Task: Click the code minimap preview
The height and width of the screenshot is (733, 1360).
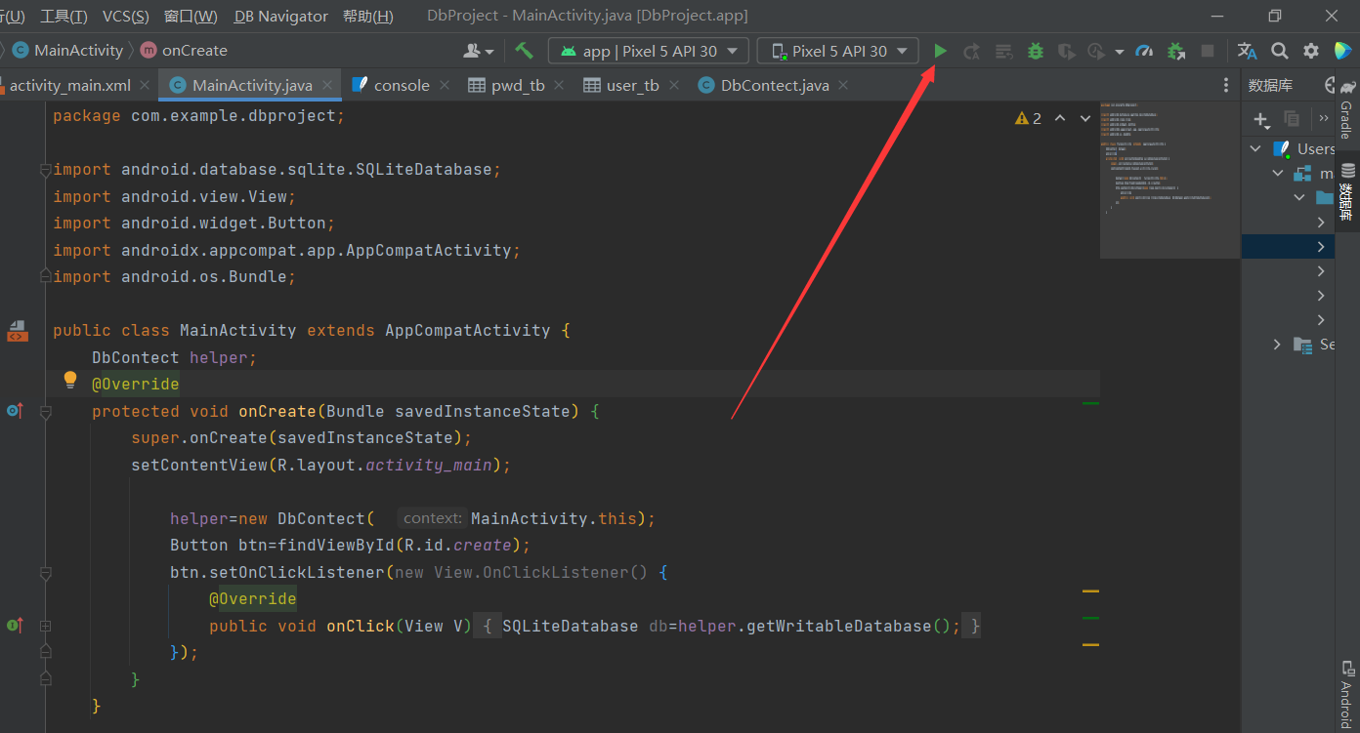Action: [x=1169, y=179]
